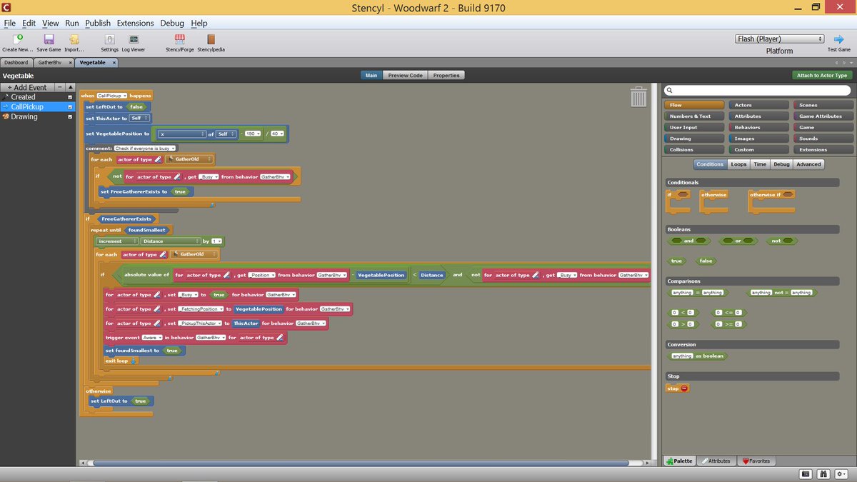Select the Time subcategory toggle
This screenshot has height=482, width=857.
(760, 164)
